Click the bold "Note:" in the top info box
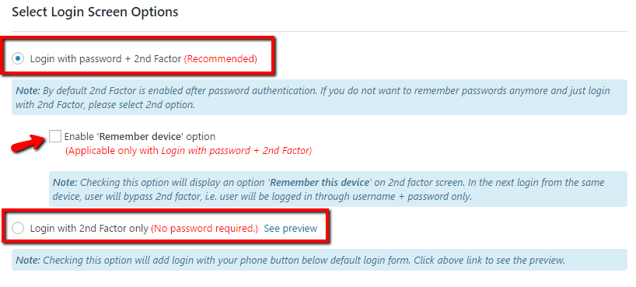Viewport: 636px width, 287px height. 27,90
